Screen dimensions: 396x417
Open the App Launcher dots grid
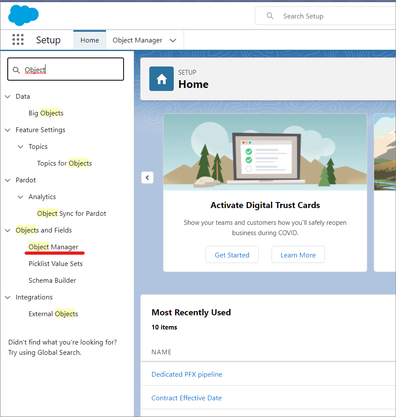pos(18,39)
